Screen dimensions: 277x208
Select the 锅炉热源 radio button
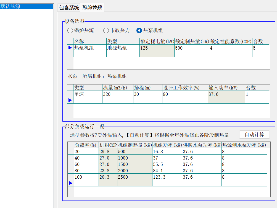70,30
